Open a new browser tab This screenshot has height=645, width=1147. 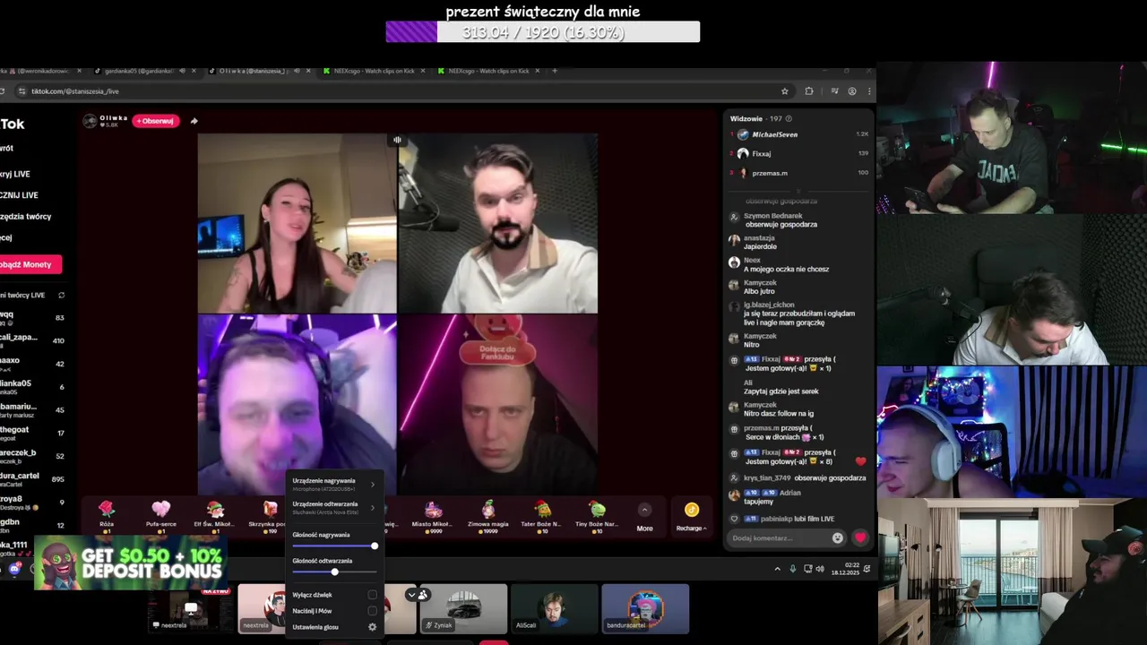(555, 71)
